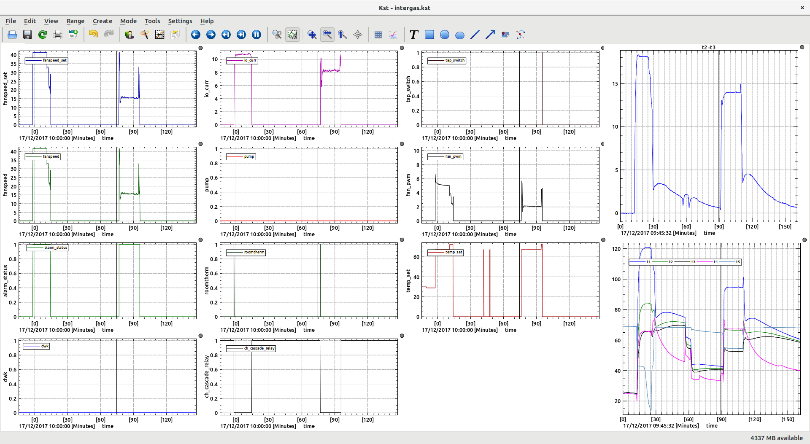810x444 pixels.
Task: Toggle tied zoom dot on alarm_status plot
Action: point(201,240)
